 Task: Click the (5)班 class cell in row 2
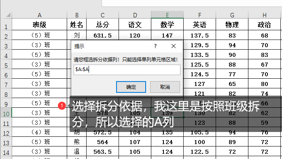[x=40, y=36]
